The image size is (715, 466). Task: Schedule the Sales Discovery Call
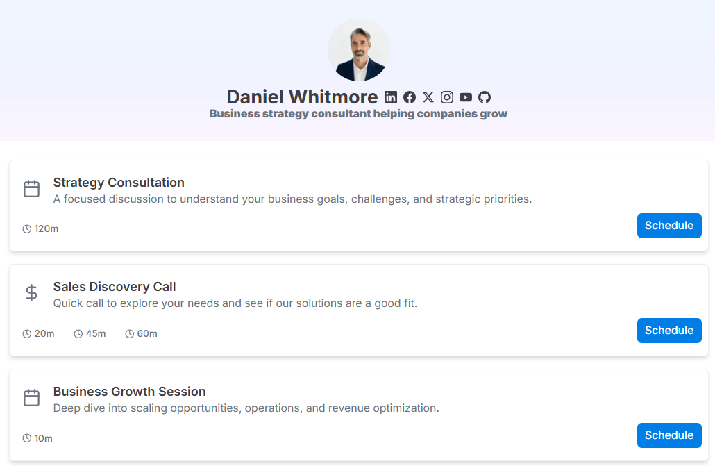(x=669, y=331)
